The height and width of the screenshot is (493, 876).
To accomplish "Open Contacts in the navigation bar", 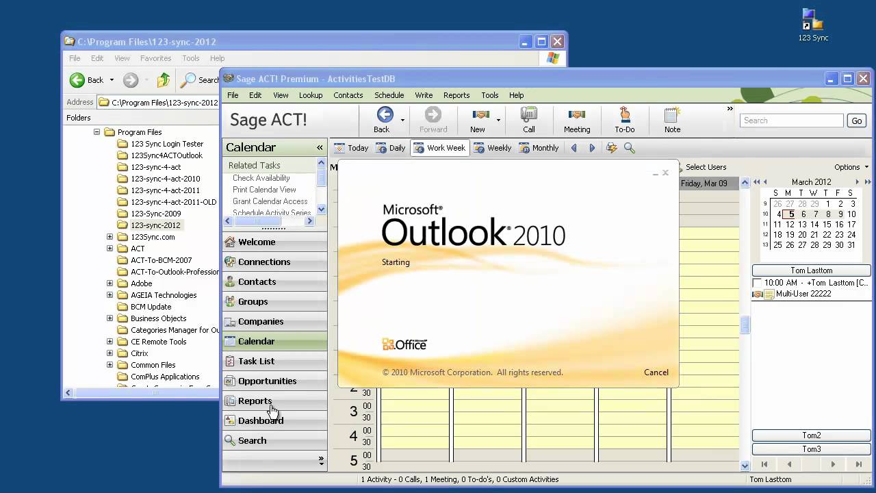I will pyautogui.click(x=274, y=281).
